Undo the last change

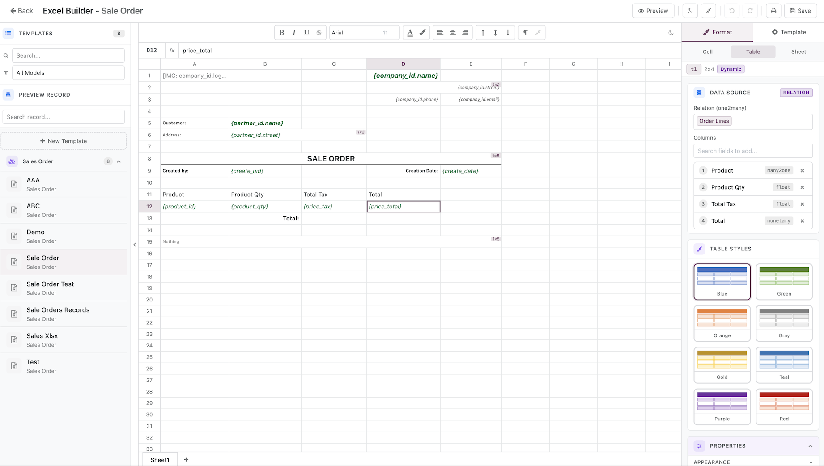click(x=732, y=11)
